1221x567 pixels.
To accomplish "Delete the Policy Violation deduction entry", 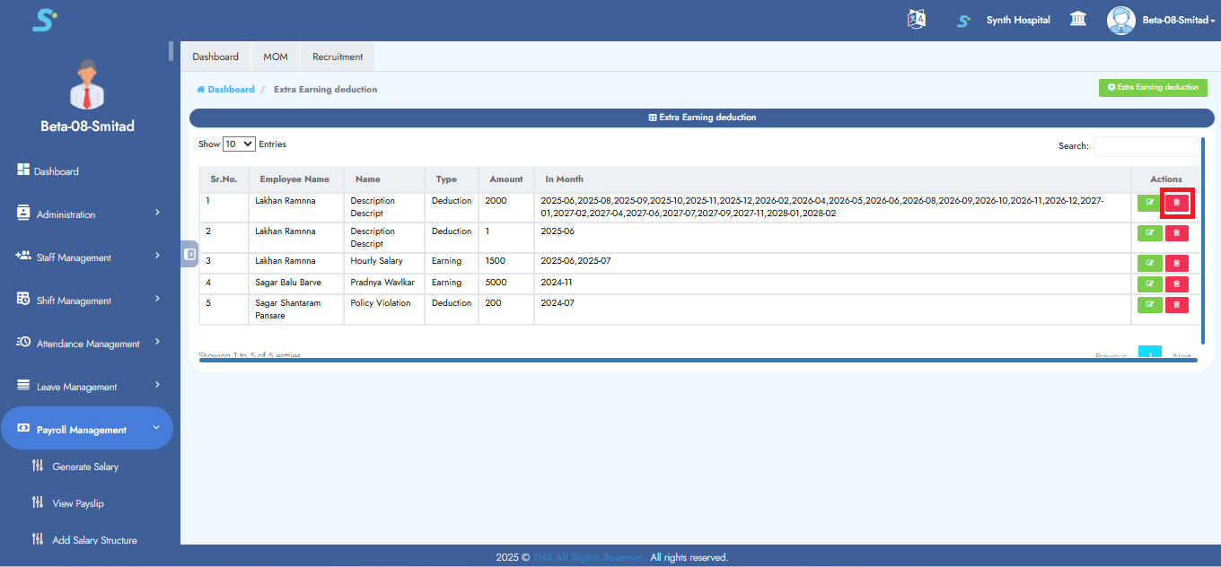I will [x=1176, y=305].
